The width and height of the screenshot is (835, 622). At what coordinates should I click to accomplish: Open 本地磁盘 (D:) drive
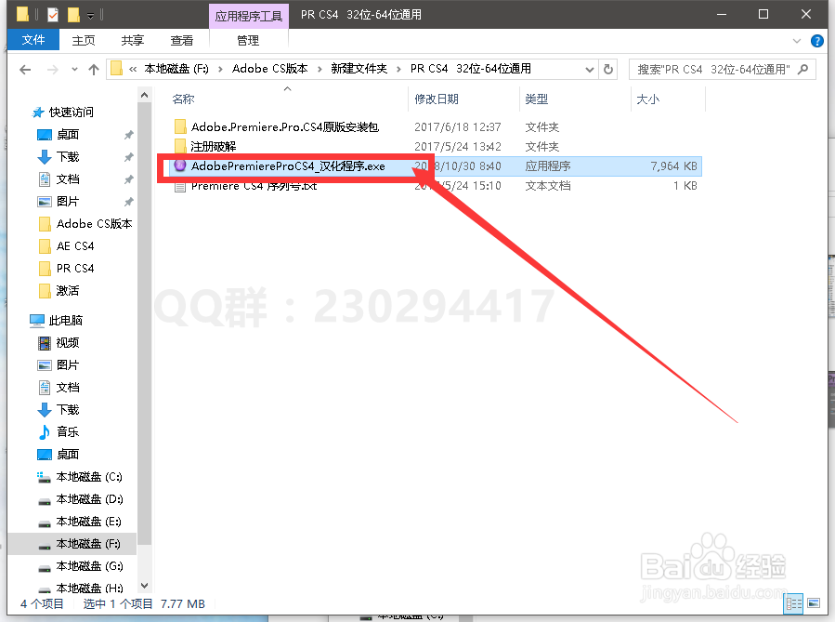tap(89, 499)
